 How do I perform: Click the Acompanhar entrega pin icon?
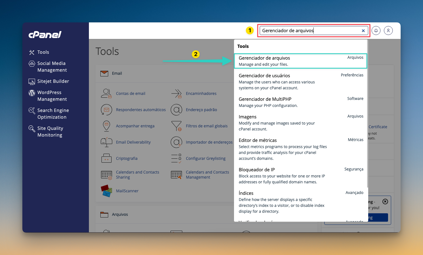[106, 126]
